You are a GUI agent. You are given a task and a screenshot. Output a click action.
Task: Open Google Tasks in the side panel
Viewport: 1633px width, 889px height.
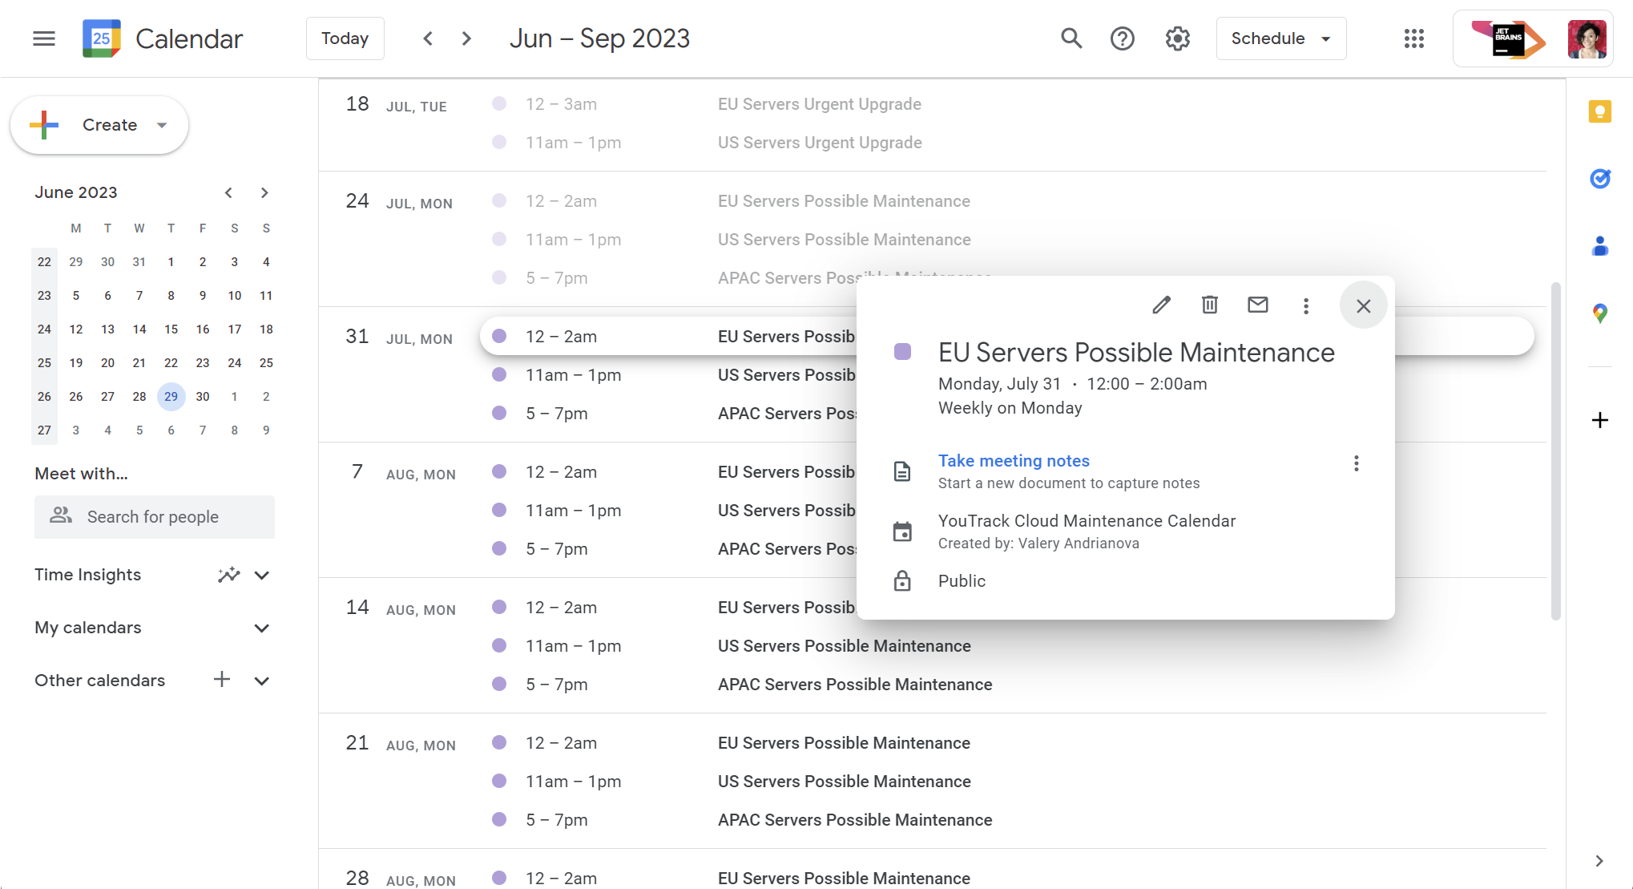pyautogui.click(x=1599, y=179)
